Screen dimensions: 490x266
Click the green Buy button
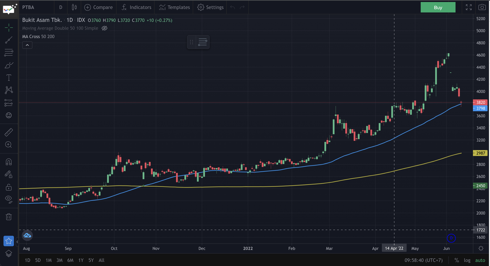point(438,7)
